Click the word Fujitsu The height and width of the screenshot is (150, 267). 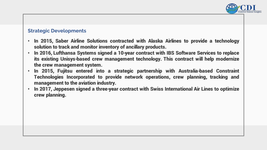(65, 71)
